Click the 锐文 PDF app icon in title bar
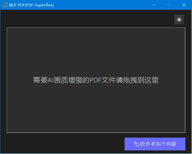 click(5, 5)
